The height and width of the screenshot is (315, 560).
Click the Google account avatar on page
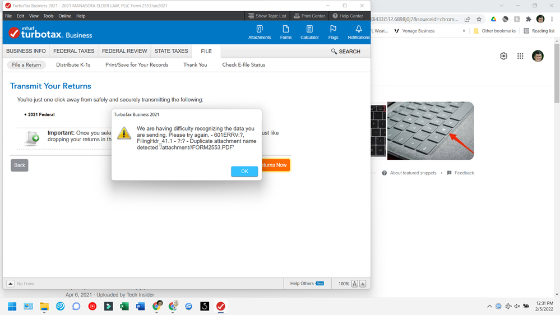click(538, 56)
